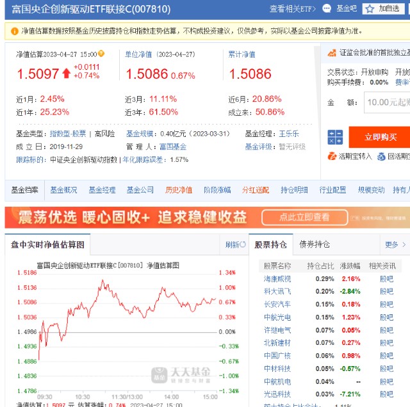The height and width of the screenshot is (407, 410).
Task: Open the 富国基金 manager company link
Action: (173, 147)
